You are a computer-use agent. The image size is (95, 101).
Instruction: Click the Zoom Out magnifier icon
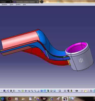[x=35, y=91]
